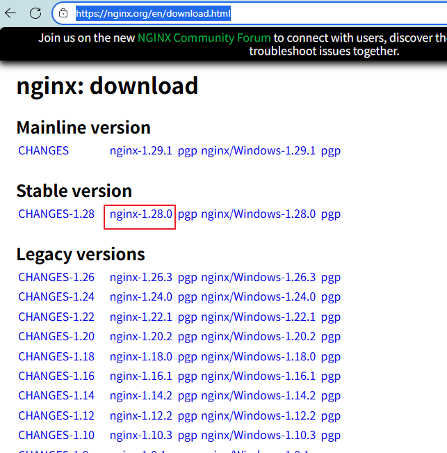
Task: Open the CHANGES-1.12 link
Action: click(56, 415)
